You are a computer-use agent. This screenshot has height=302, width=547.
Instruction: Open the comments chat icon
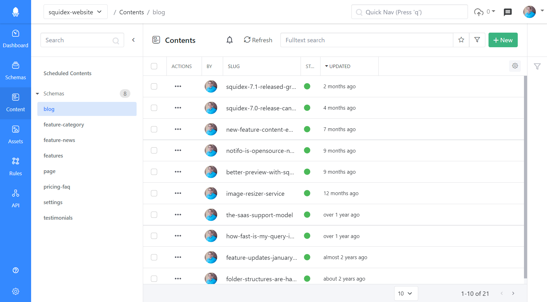[x=508, y=12]
